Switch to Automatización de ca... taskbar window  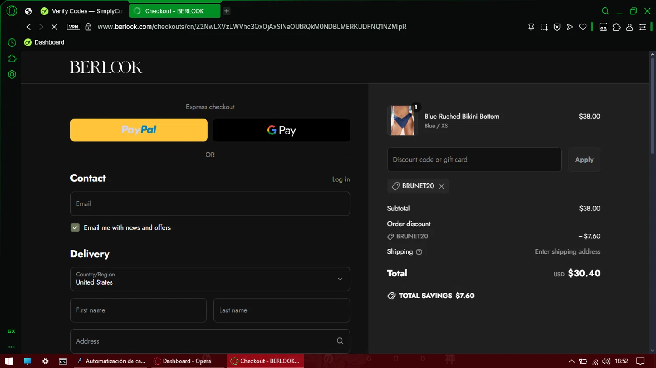(x=112, y=361)
